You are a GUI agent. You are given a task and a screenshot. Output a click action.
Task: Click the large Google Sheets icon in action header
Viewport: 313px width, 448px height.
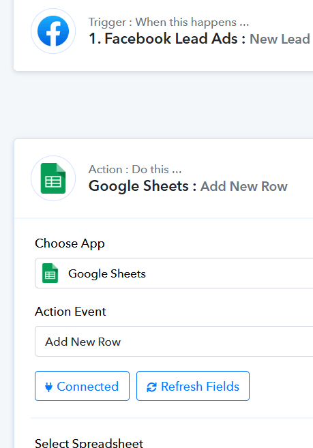(x=53, y=178)
